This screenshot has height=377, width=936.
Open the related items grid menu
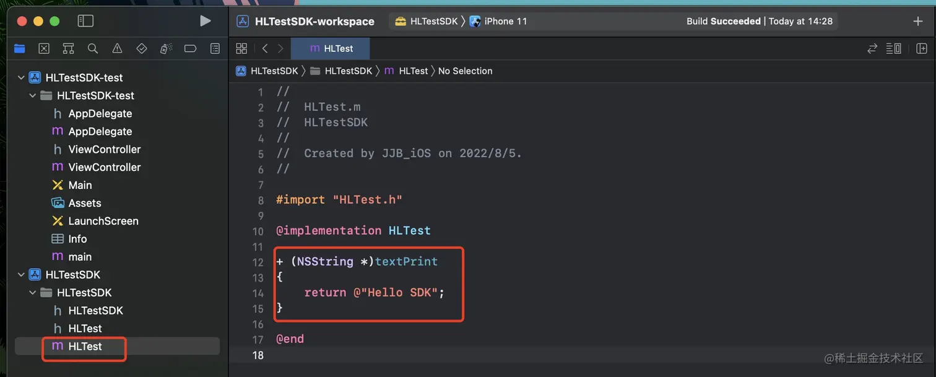(241, 48)
